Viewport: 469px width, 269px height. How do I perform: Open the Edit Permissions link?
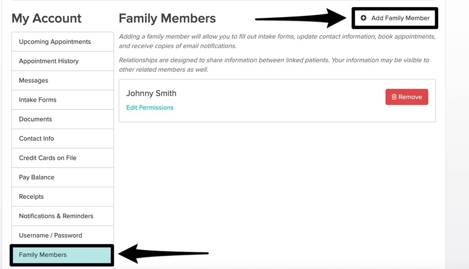tap(150, 108)
